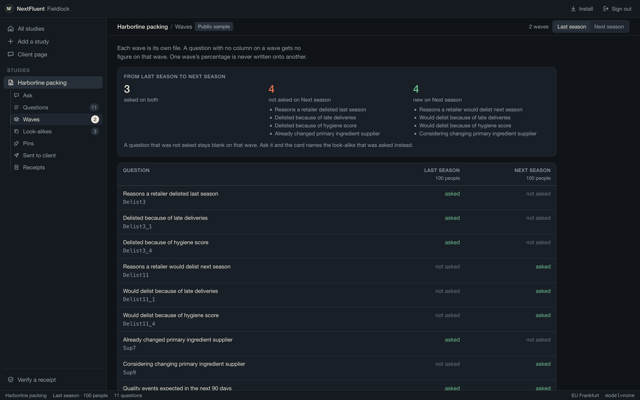Screen dimensions: 640x400
Task: Click the NextFluent NF logo icon
Action: click(9, 9)
